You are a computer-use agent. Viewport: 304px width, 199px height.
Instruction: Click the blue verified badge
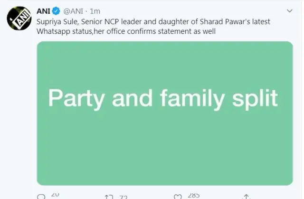click(x=55, y=10)
